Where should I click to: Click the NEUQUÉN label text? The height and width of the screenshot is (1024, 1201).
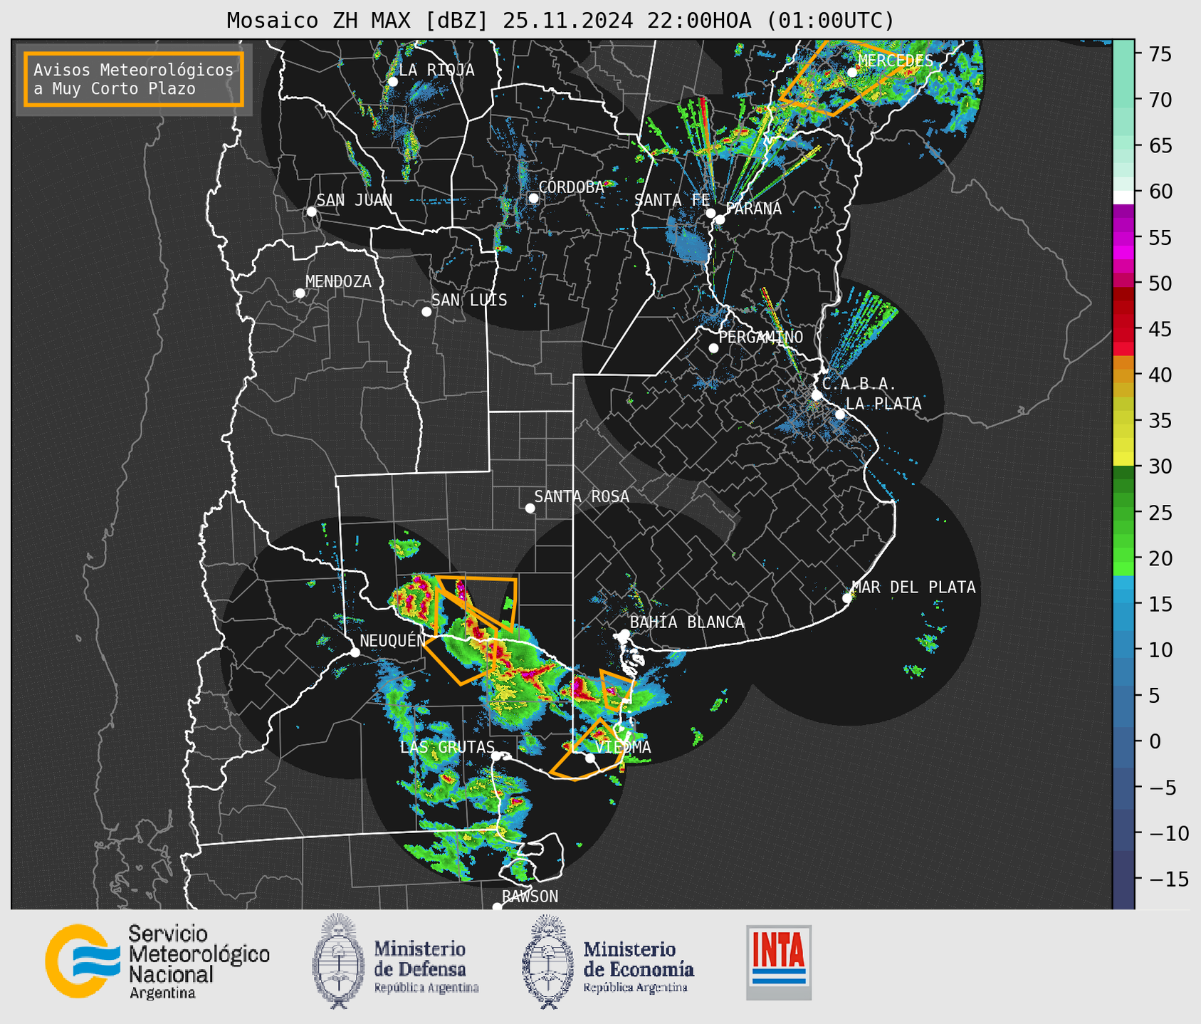coord(392,640)
